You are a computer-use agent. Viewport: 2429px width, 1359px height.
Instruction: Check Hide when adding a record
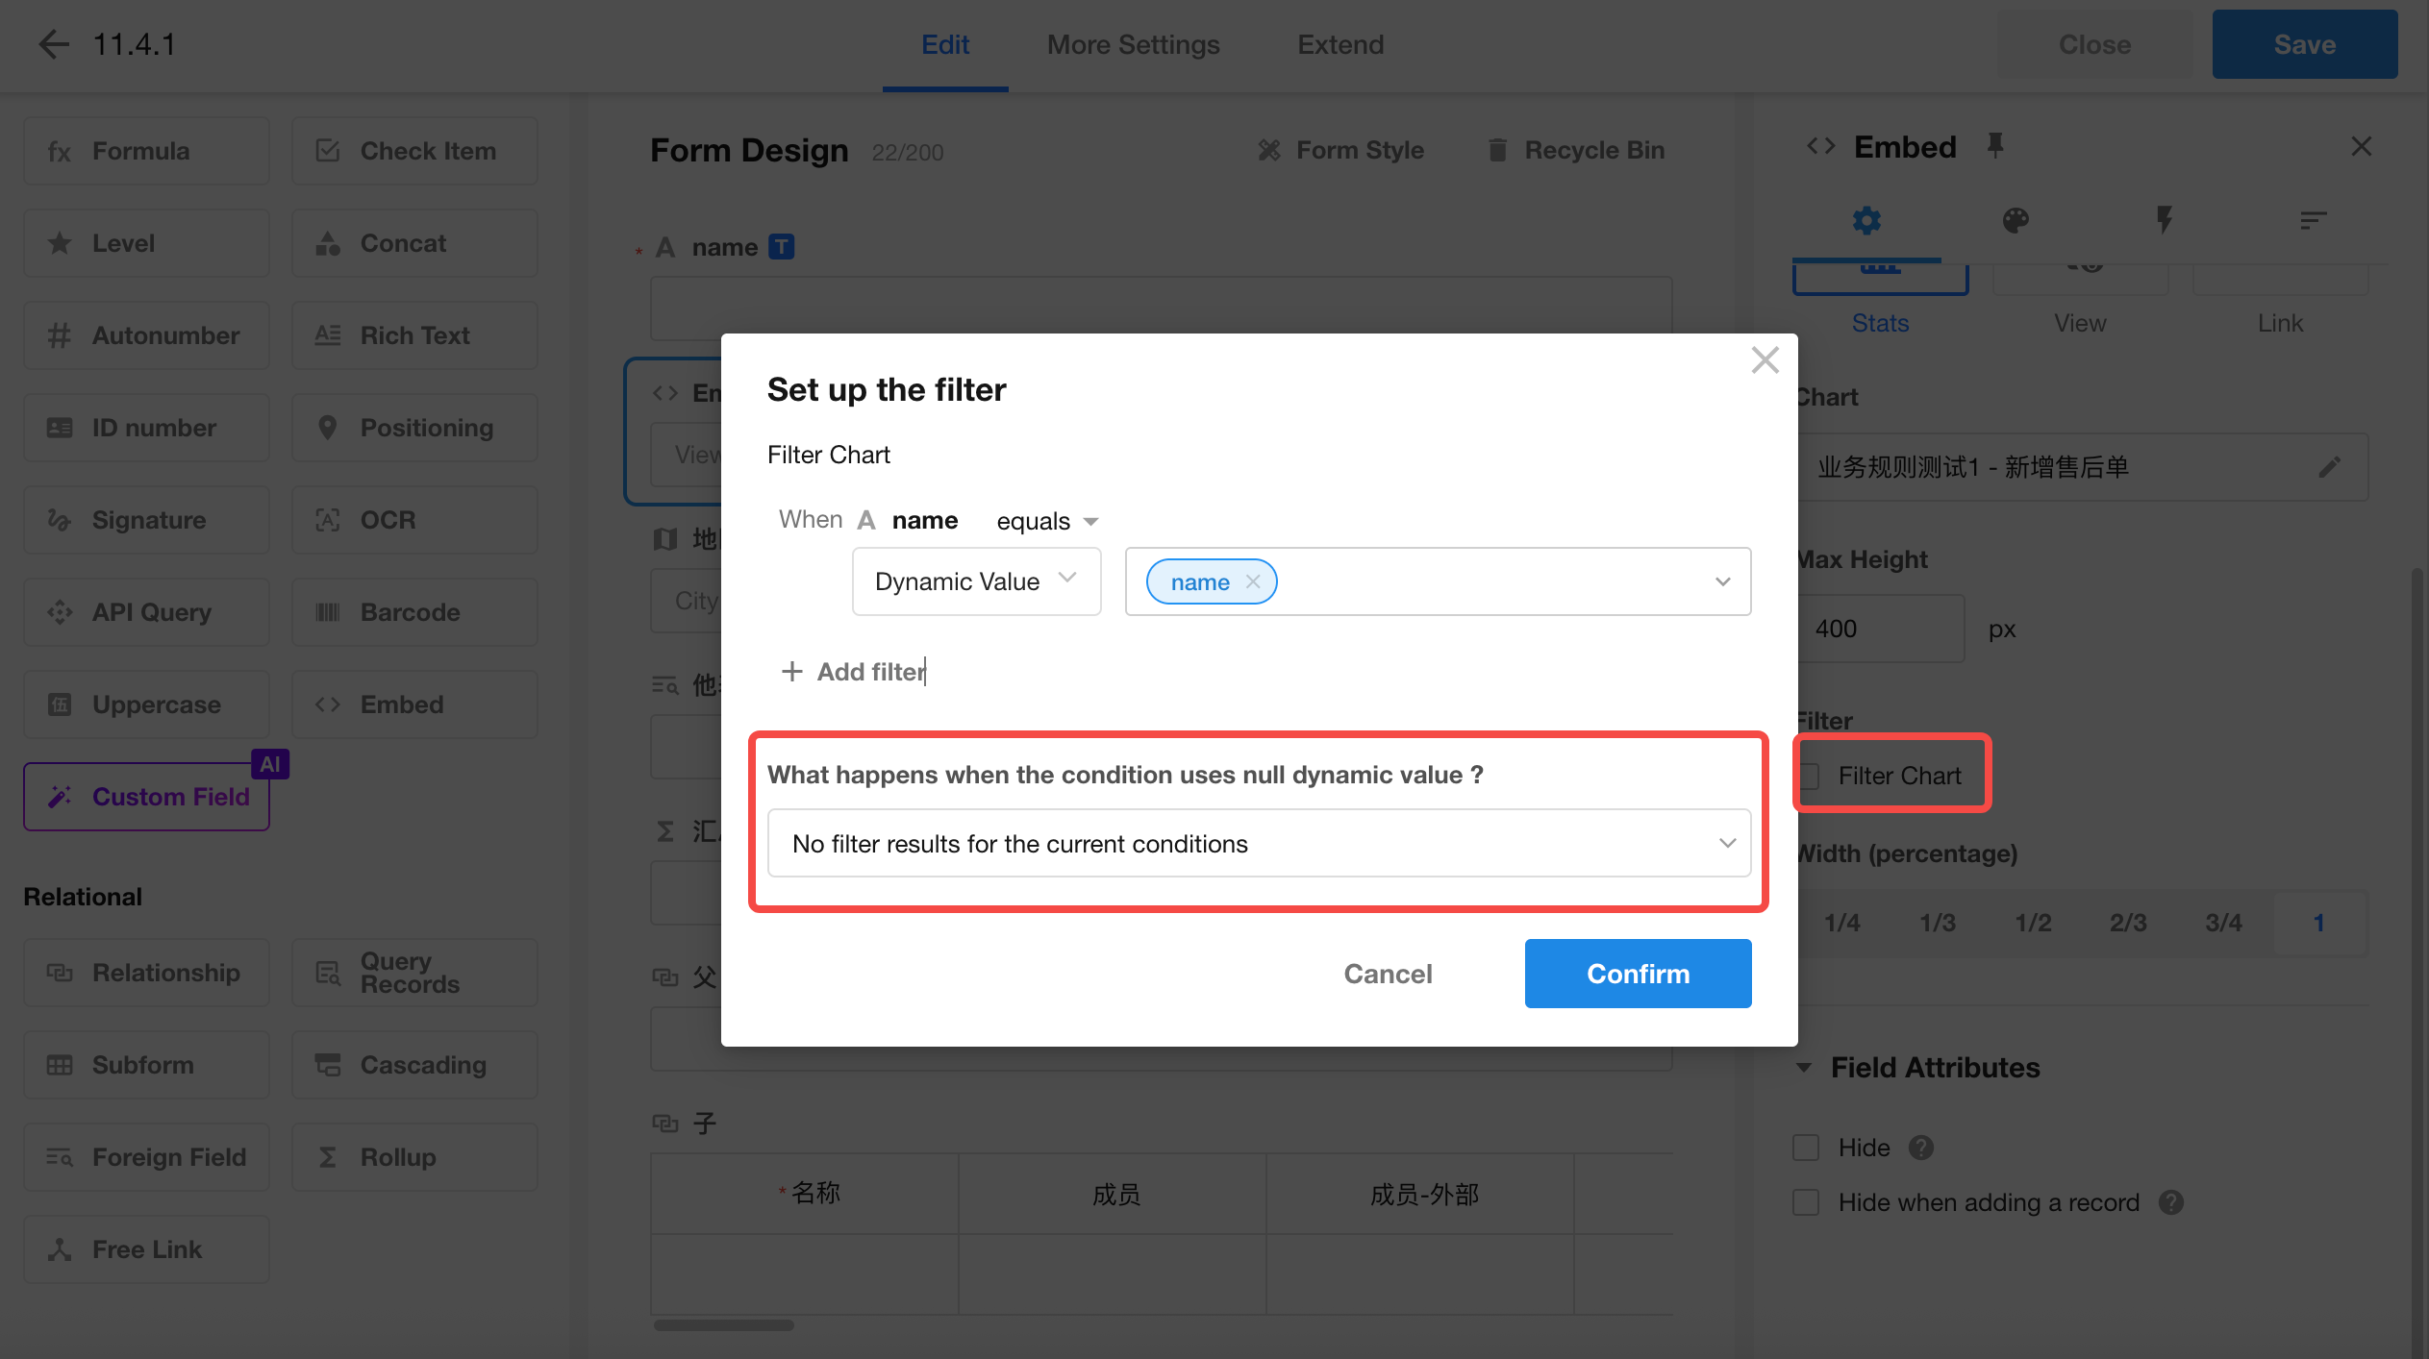(x=1806, y=1202)
